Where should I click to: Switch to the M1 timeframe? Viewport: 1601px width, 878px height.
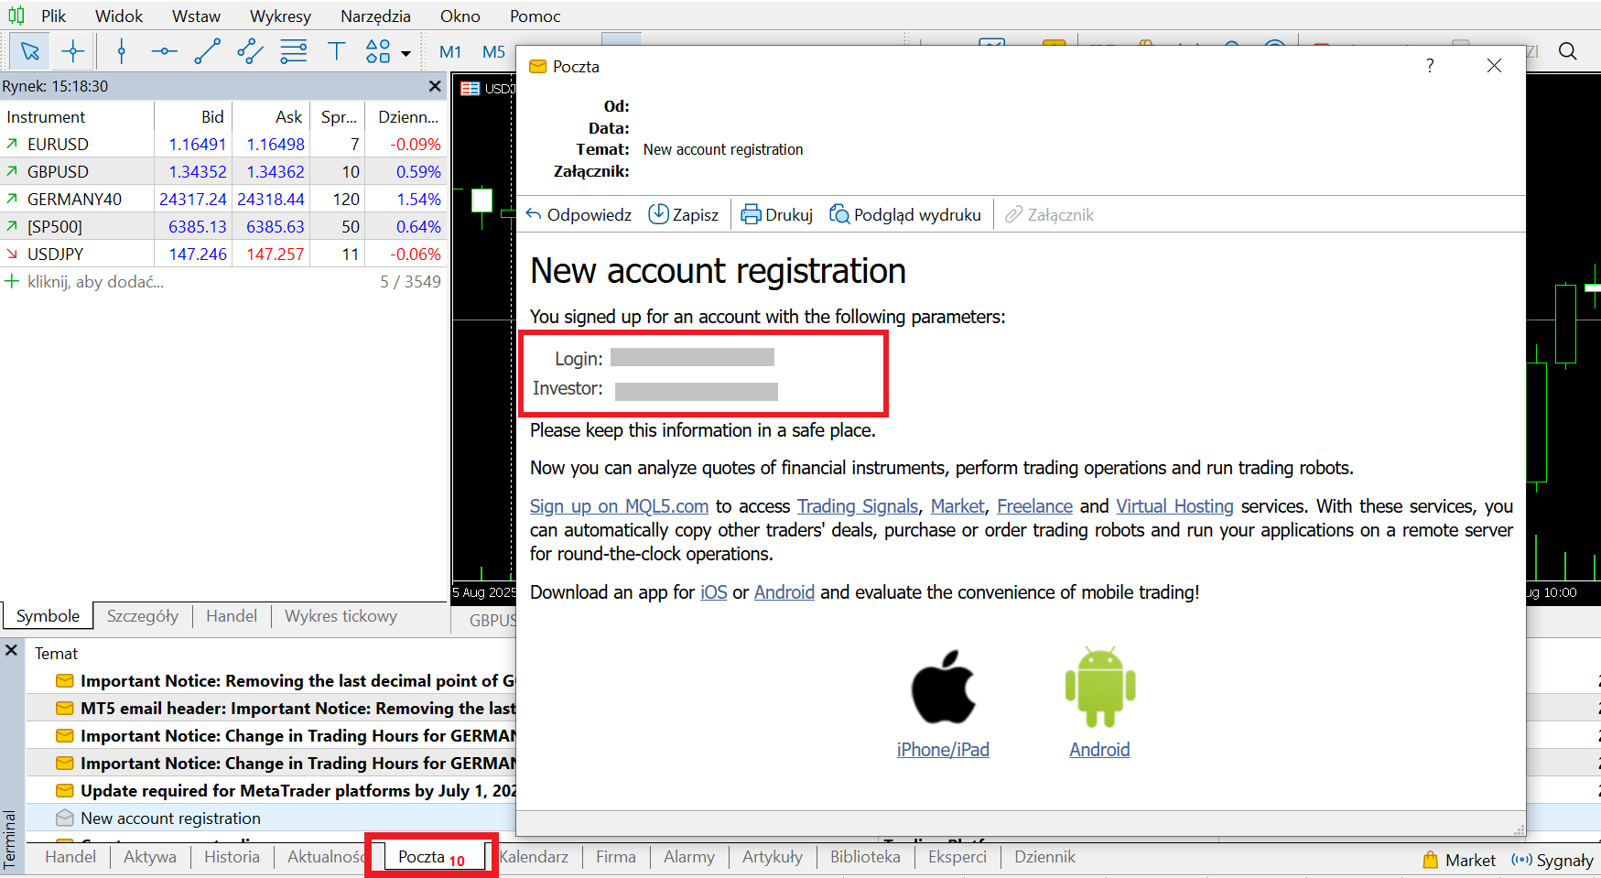point(450,52)
